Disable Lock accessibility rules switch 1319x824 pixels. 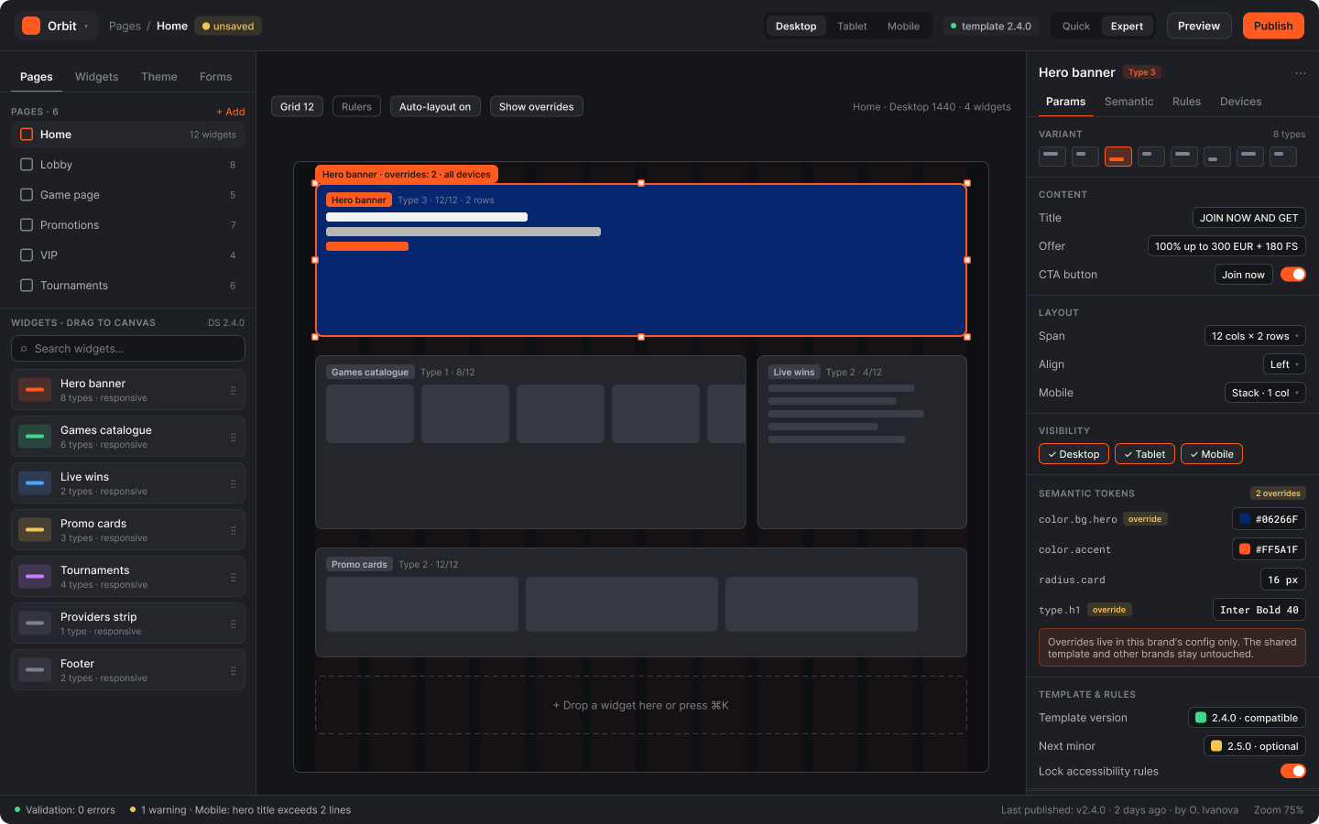click(x=1293, y=771)
